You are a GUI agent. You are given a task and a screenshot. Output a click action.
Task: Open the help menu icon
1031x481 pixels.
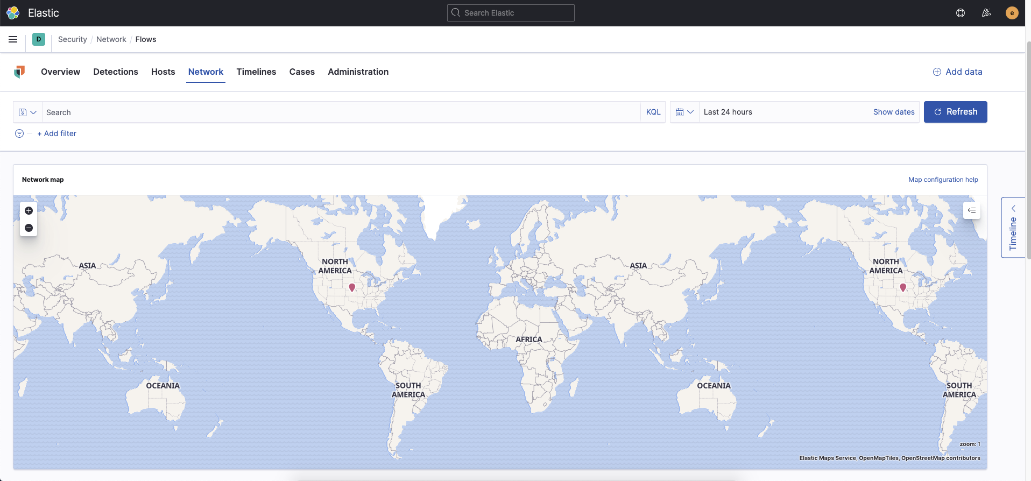(961, 13)
